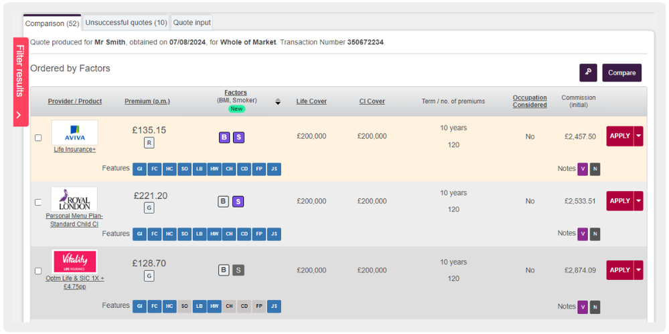This screenshot has height=334, width=669.
Task: Open Optm Life & SIC 1X product link
Action: 74,283
